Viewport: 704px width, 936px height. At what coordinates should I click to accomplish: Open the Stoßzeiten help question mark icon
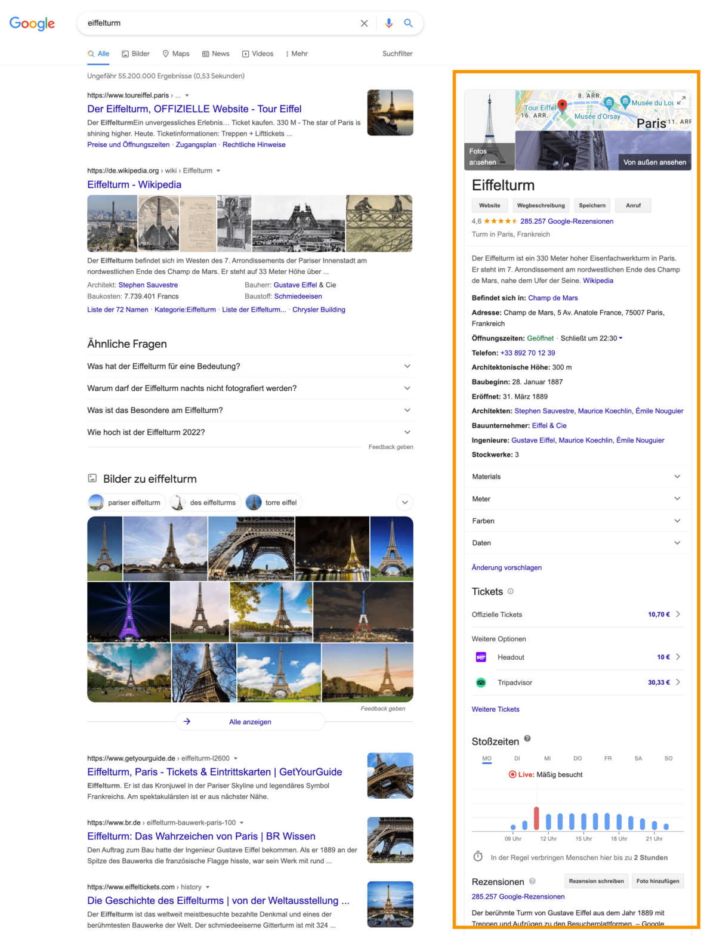[x=527, y=739]
